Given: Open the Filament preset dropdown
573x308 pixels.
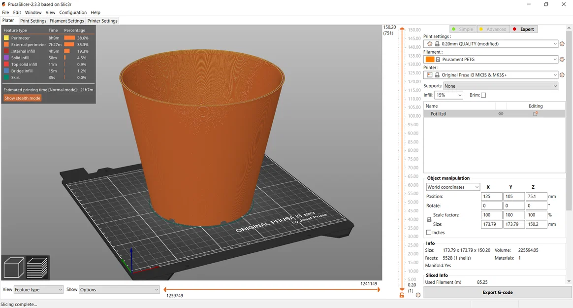Looking at the screenshot, I should tap(491, 59).
